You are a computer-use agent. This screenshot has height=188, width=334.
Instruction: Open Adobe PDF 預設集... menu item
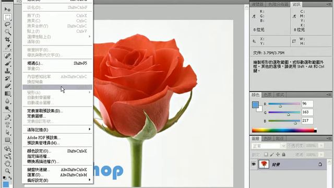pyautogui.click(x=57, y=138)
